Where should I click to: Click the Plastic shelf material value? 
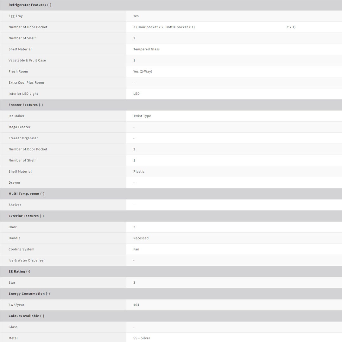pyautogui.click(x=139, y=172)
